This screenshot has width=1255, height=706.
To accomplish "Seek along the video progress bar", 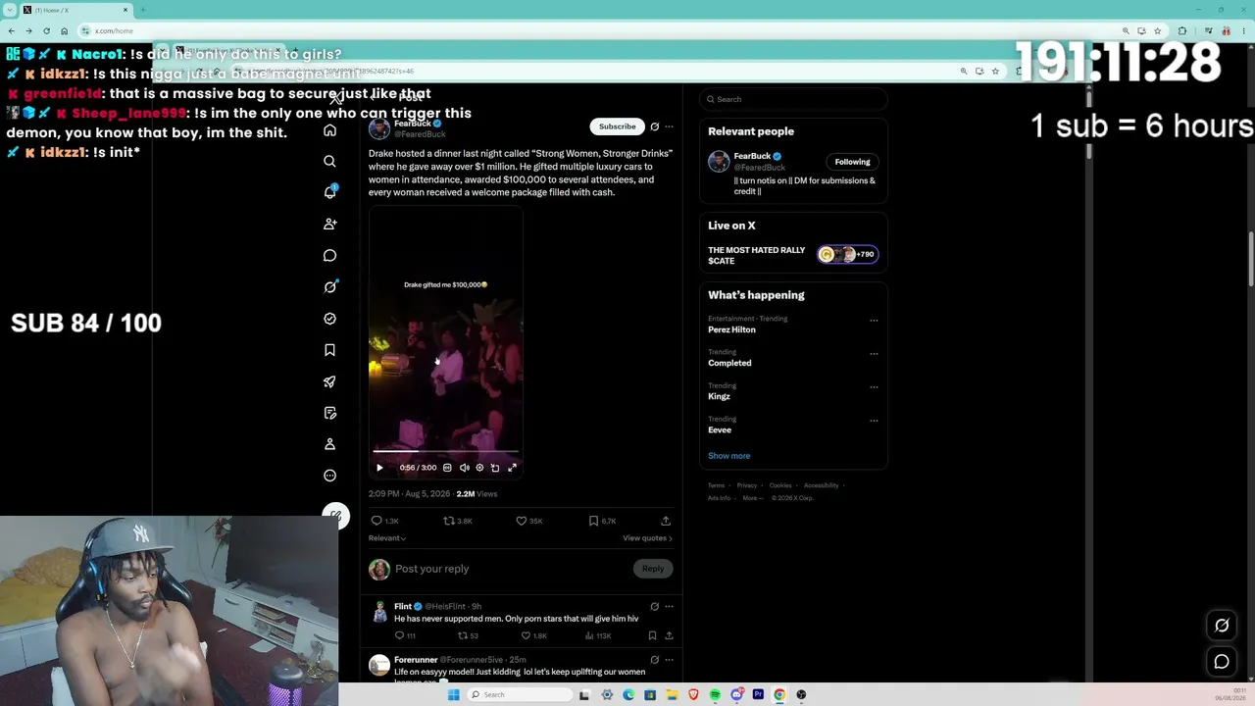I will pyautogui.click(x=446, y=452).
